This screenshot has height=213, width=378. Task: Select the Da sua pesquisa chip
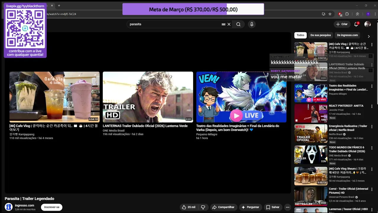320,35
